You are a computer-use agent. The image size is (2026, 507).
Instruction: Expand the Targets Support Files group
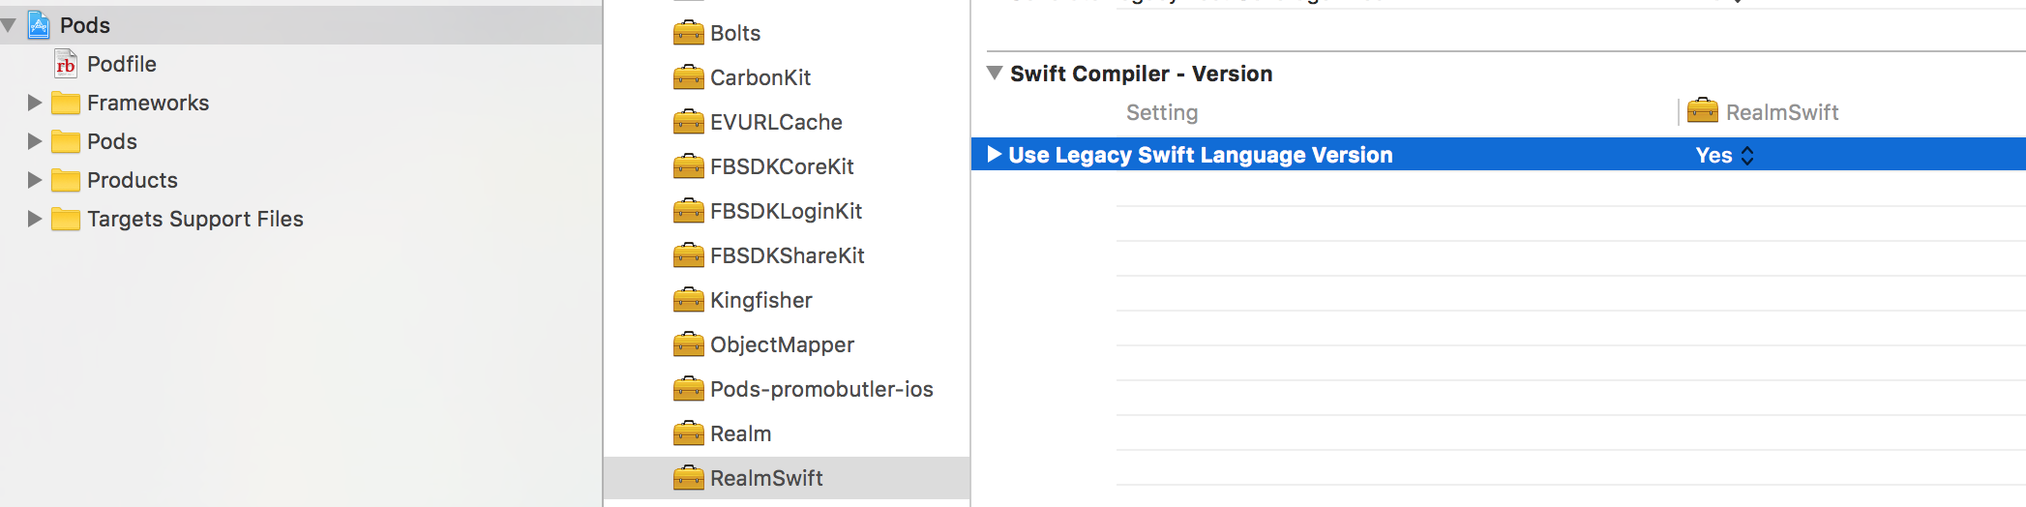[34, 219]
